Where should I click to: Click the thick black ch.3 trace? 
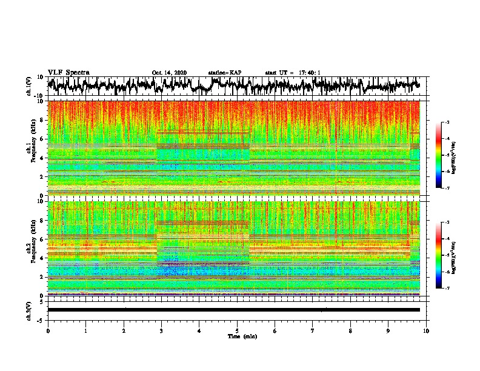point(234,310)
